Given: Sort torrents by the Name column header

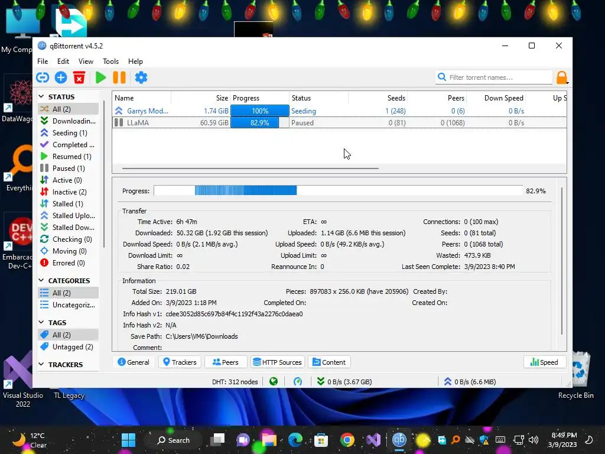Looking at the screenshot, I should [142, 98].
